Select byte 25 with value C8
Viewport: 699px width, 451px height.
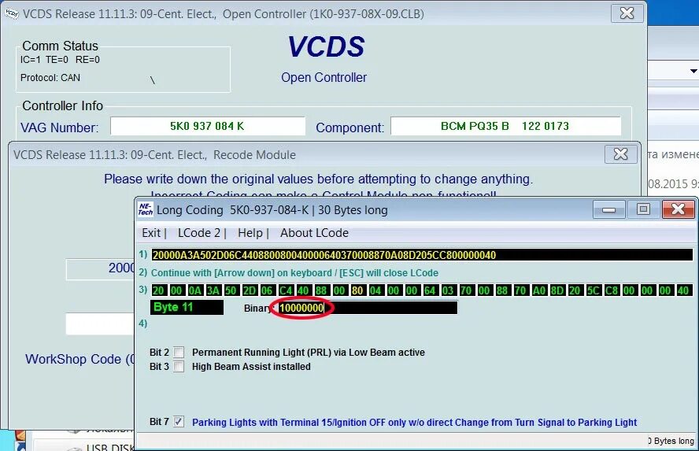pos(612,290)
